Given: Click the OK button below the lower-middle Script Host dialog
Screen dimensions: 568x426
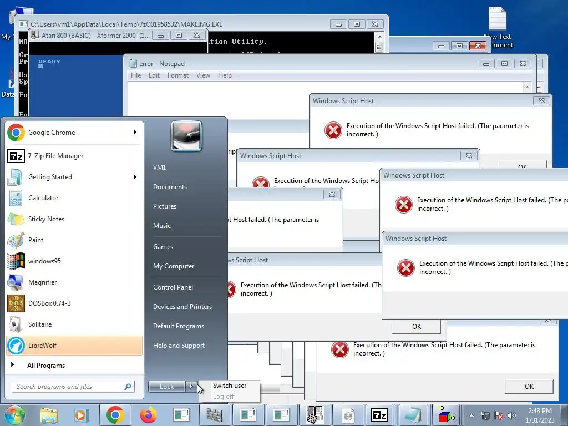Looking at the screenshot, I should tap(417, 327).
